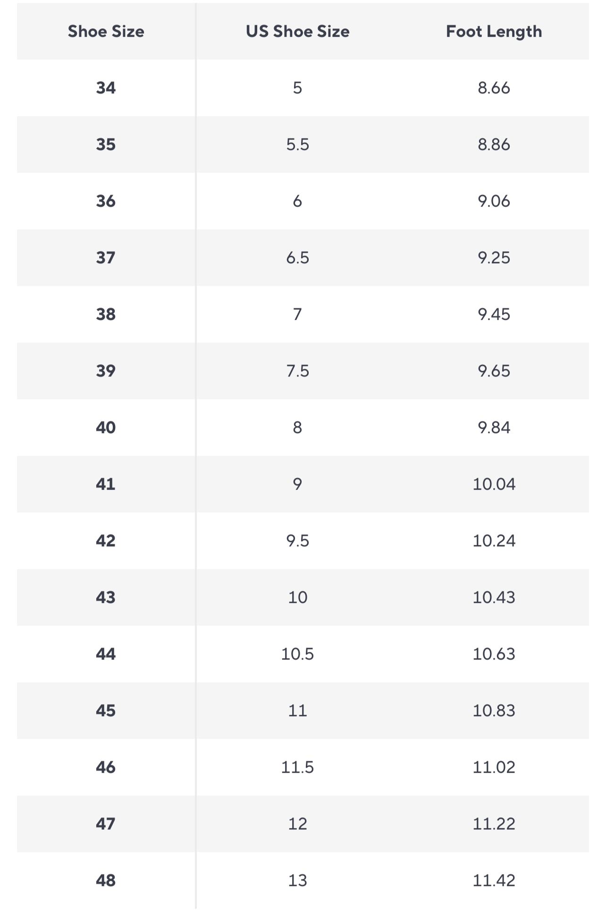
Task: Click US shoe size 7.5 value
Action: (x=298, y=371)
